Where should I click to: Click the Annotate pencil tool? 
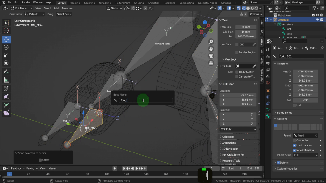click(x=6, y=72)
